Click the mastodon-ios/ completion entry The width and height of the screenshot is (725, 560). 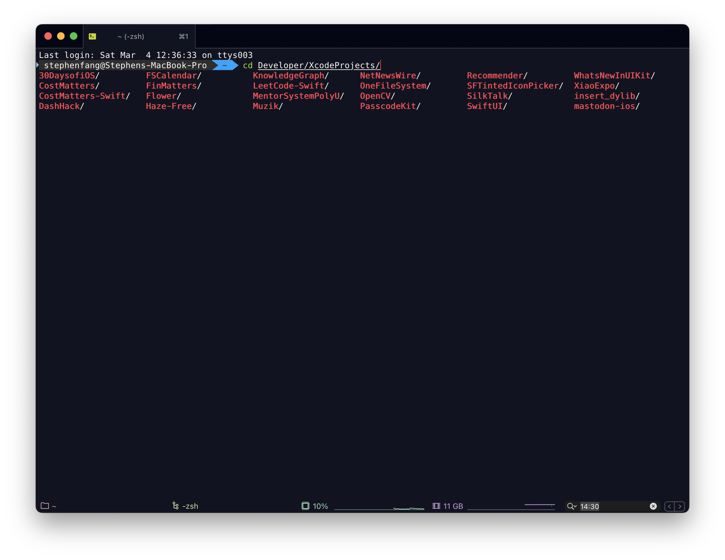point(607,106)
